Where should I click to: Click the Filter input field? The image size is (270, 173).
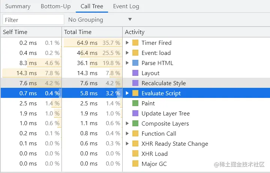click(x=33, y=19)
